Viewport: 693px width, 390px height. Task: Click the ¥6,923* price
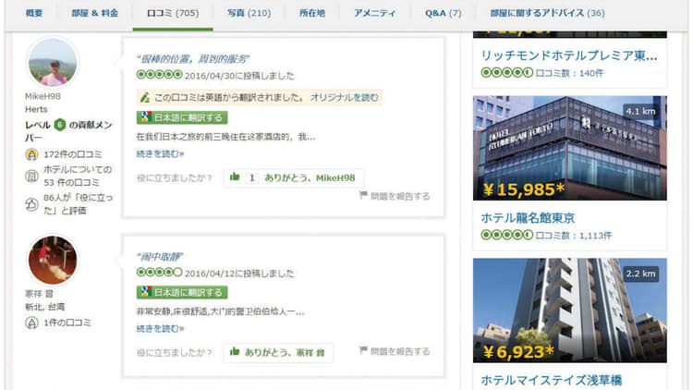[518, 352]
